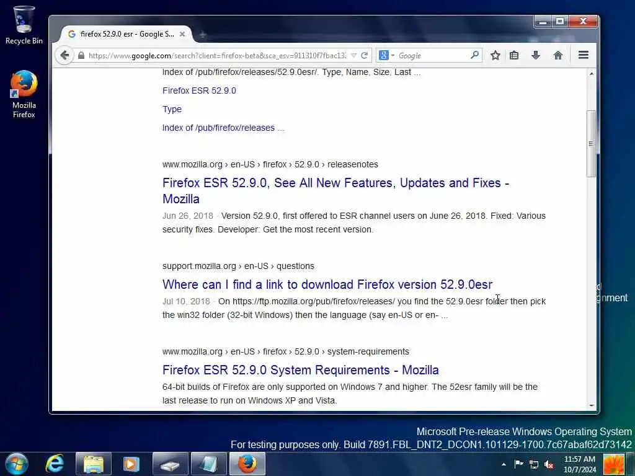Open Windows Explorer folder in taskbar

[94, 464]
